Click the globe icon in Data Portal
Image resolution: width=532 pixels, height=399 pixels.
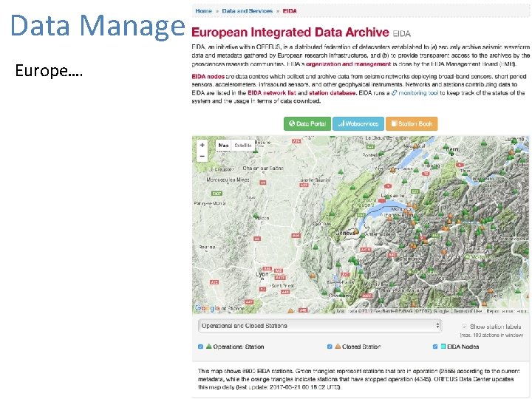292,123
